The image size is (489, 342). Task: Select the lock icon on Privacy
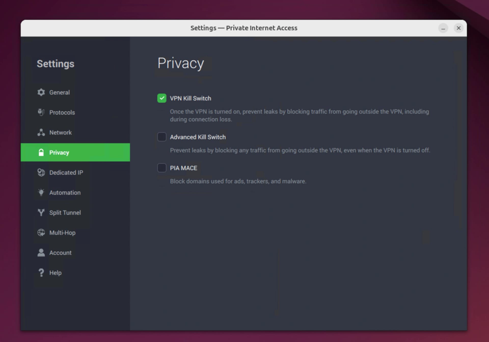(x=40, y=152)
